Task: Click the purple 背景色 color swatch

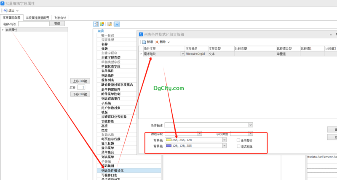Action: [x=168, y=145]
